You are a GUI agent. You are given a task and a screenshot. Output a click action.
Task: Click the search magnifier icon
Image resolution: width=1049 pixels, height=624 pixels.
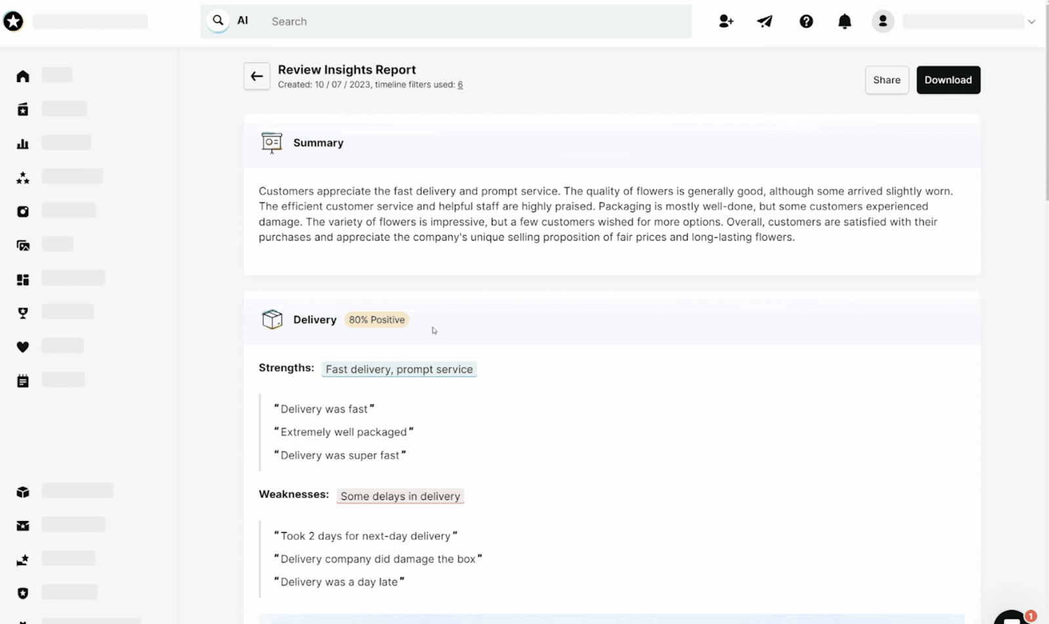tap(218, 21)
